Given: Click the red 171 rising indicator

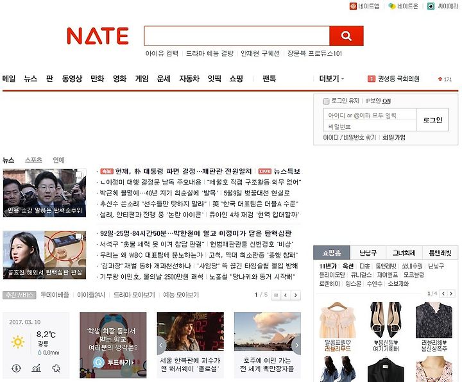Looking at the screenshot, I should (445, 79).
